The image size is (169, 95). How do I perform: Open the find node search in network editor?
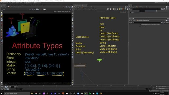click(x=126, y=9)
